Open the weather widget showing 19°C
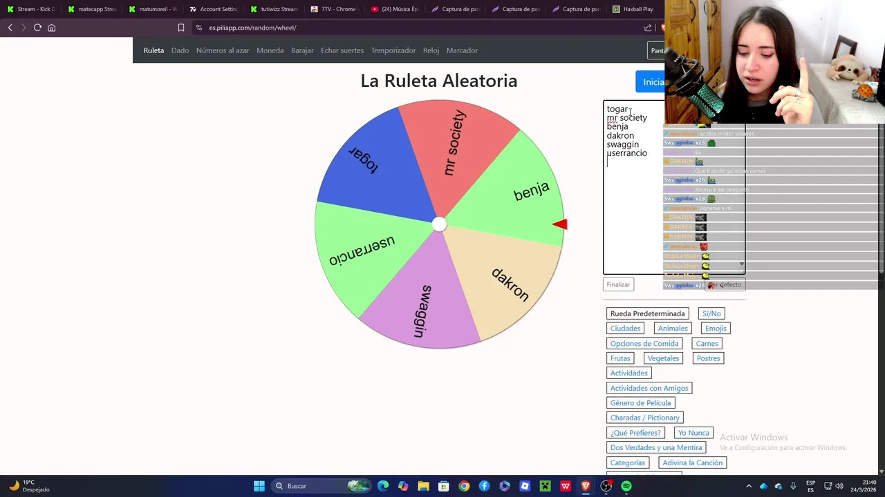Screen dimensions: 885x497 pyautogui.click(x=28, y=486)
